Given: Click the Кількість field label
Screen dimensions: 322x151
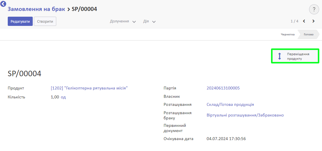Looking at the screenshot, I should 16,97.
